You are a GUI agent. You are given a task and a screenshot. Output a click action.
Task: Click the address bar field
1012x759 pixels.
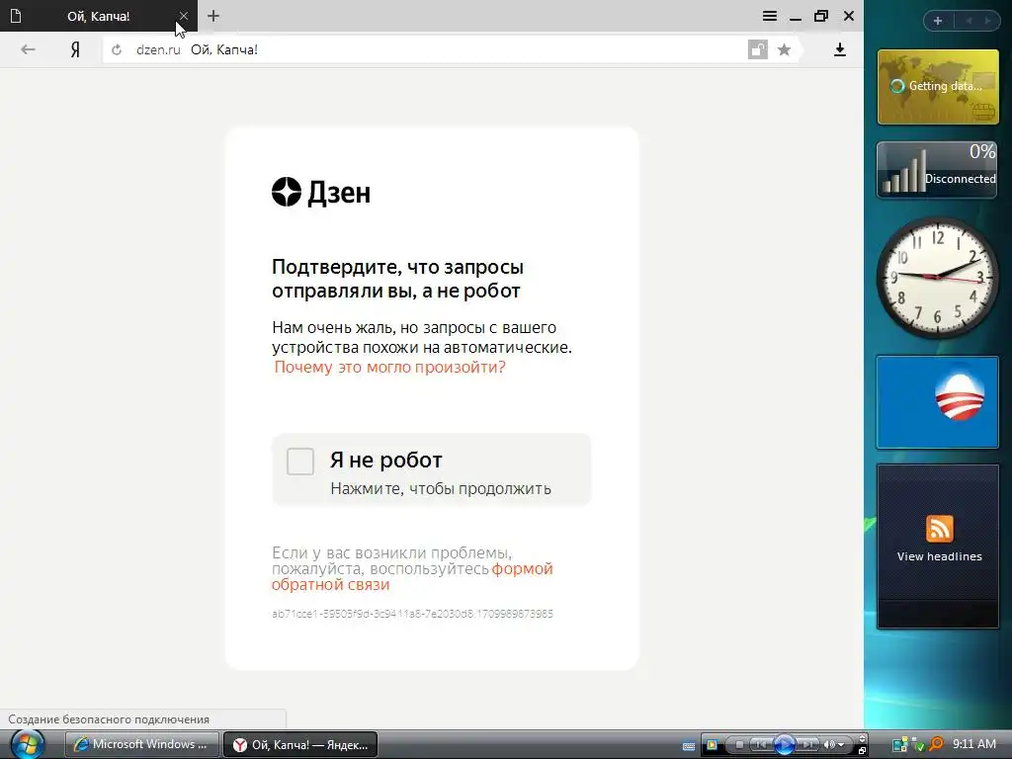(452, 49)
